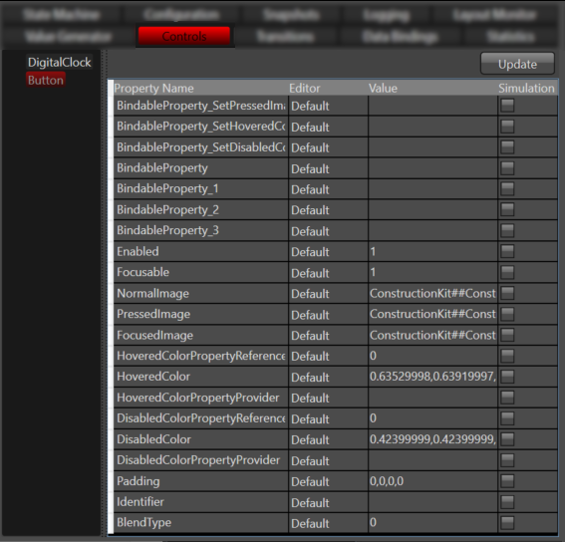Toggle Simulation checkbox for Focusable row

pyautogui.click(x=507, y=272)
